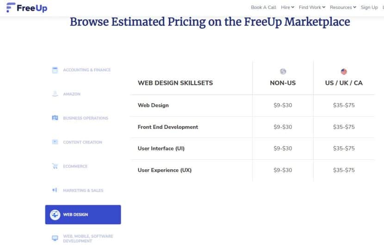The height and width of the screenshot is (252, 384).
Task: Click the Ecommerce shopping cart icon
Action: (x=55, y=166)
